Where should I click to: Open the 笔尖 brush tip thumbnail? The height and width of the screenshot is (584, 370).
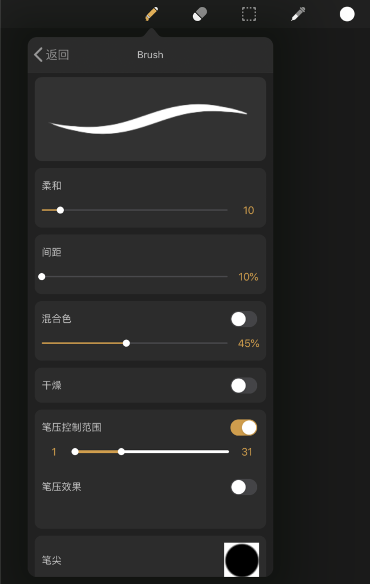(x=242, y=560)
